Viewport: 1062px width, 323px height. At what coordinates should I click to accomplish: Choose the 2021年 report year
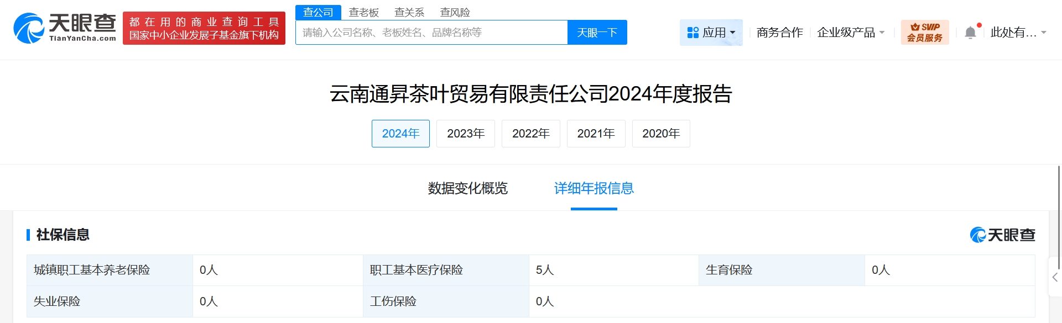596,134
